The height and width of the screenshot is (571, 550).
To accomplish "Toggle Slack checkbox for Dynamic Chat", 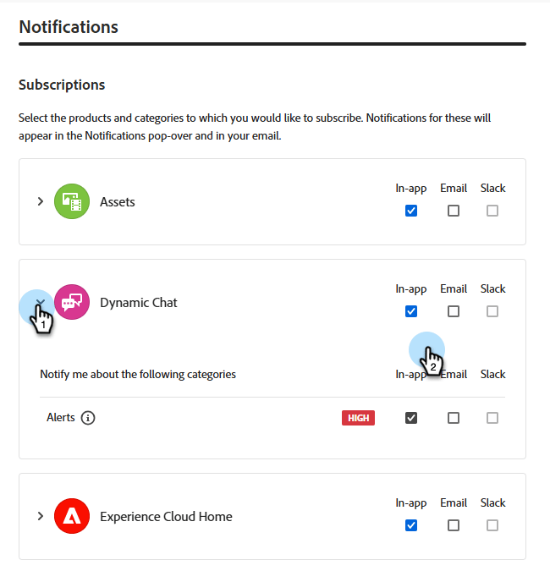I will click(x=492, y=311).
